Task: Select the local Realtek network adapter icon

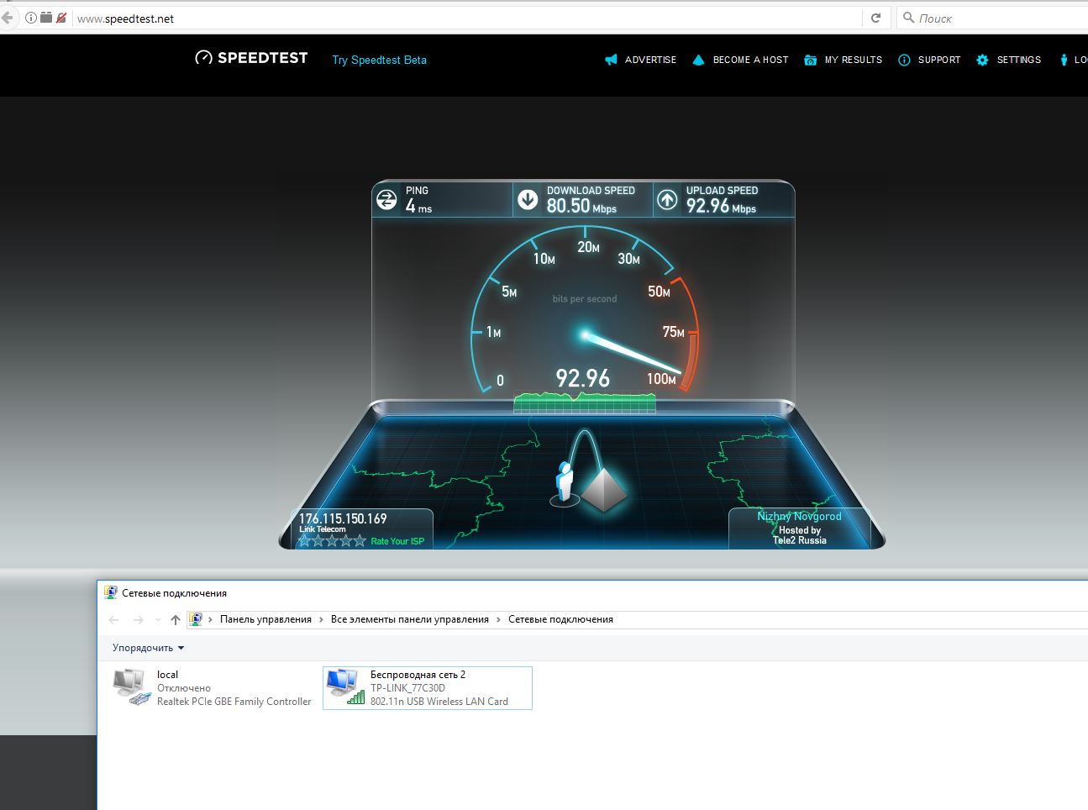Action: (132, 686)
